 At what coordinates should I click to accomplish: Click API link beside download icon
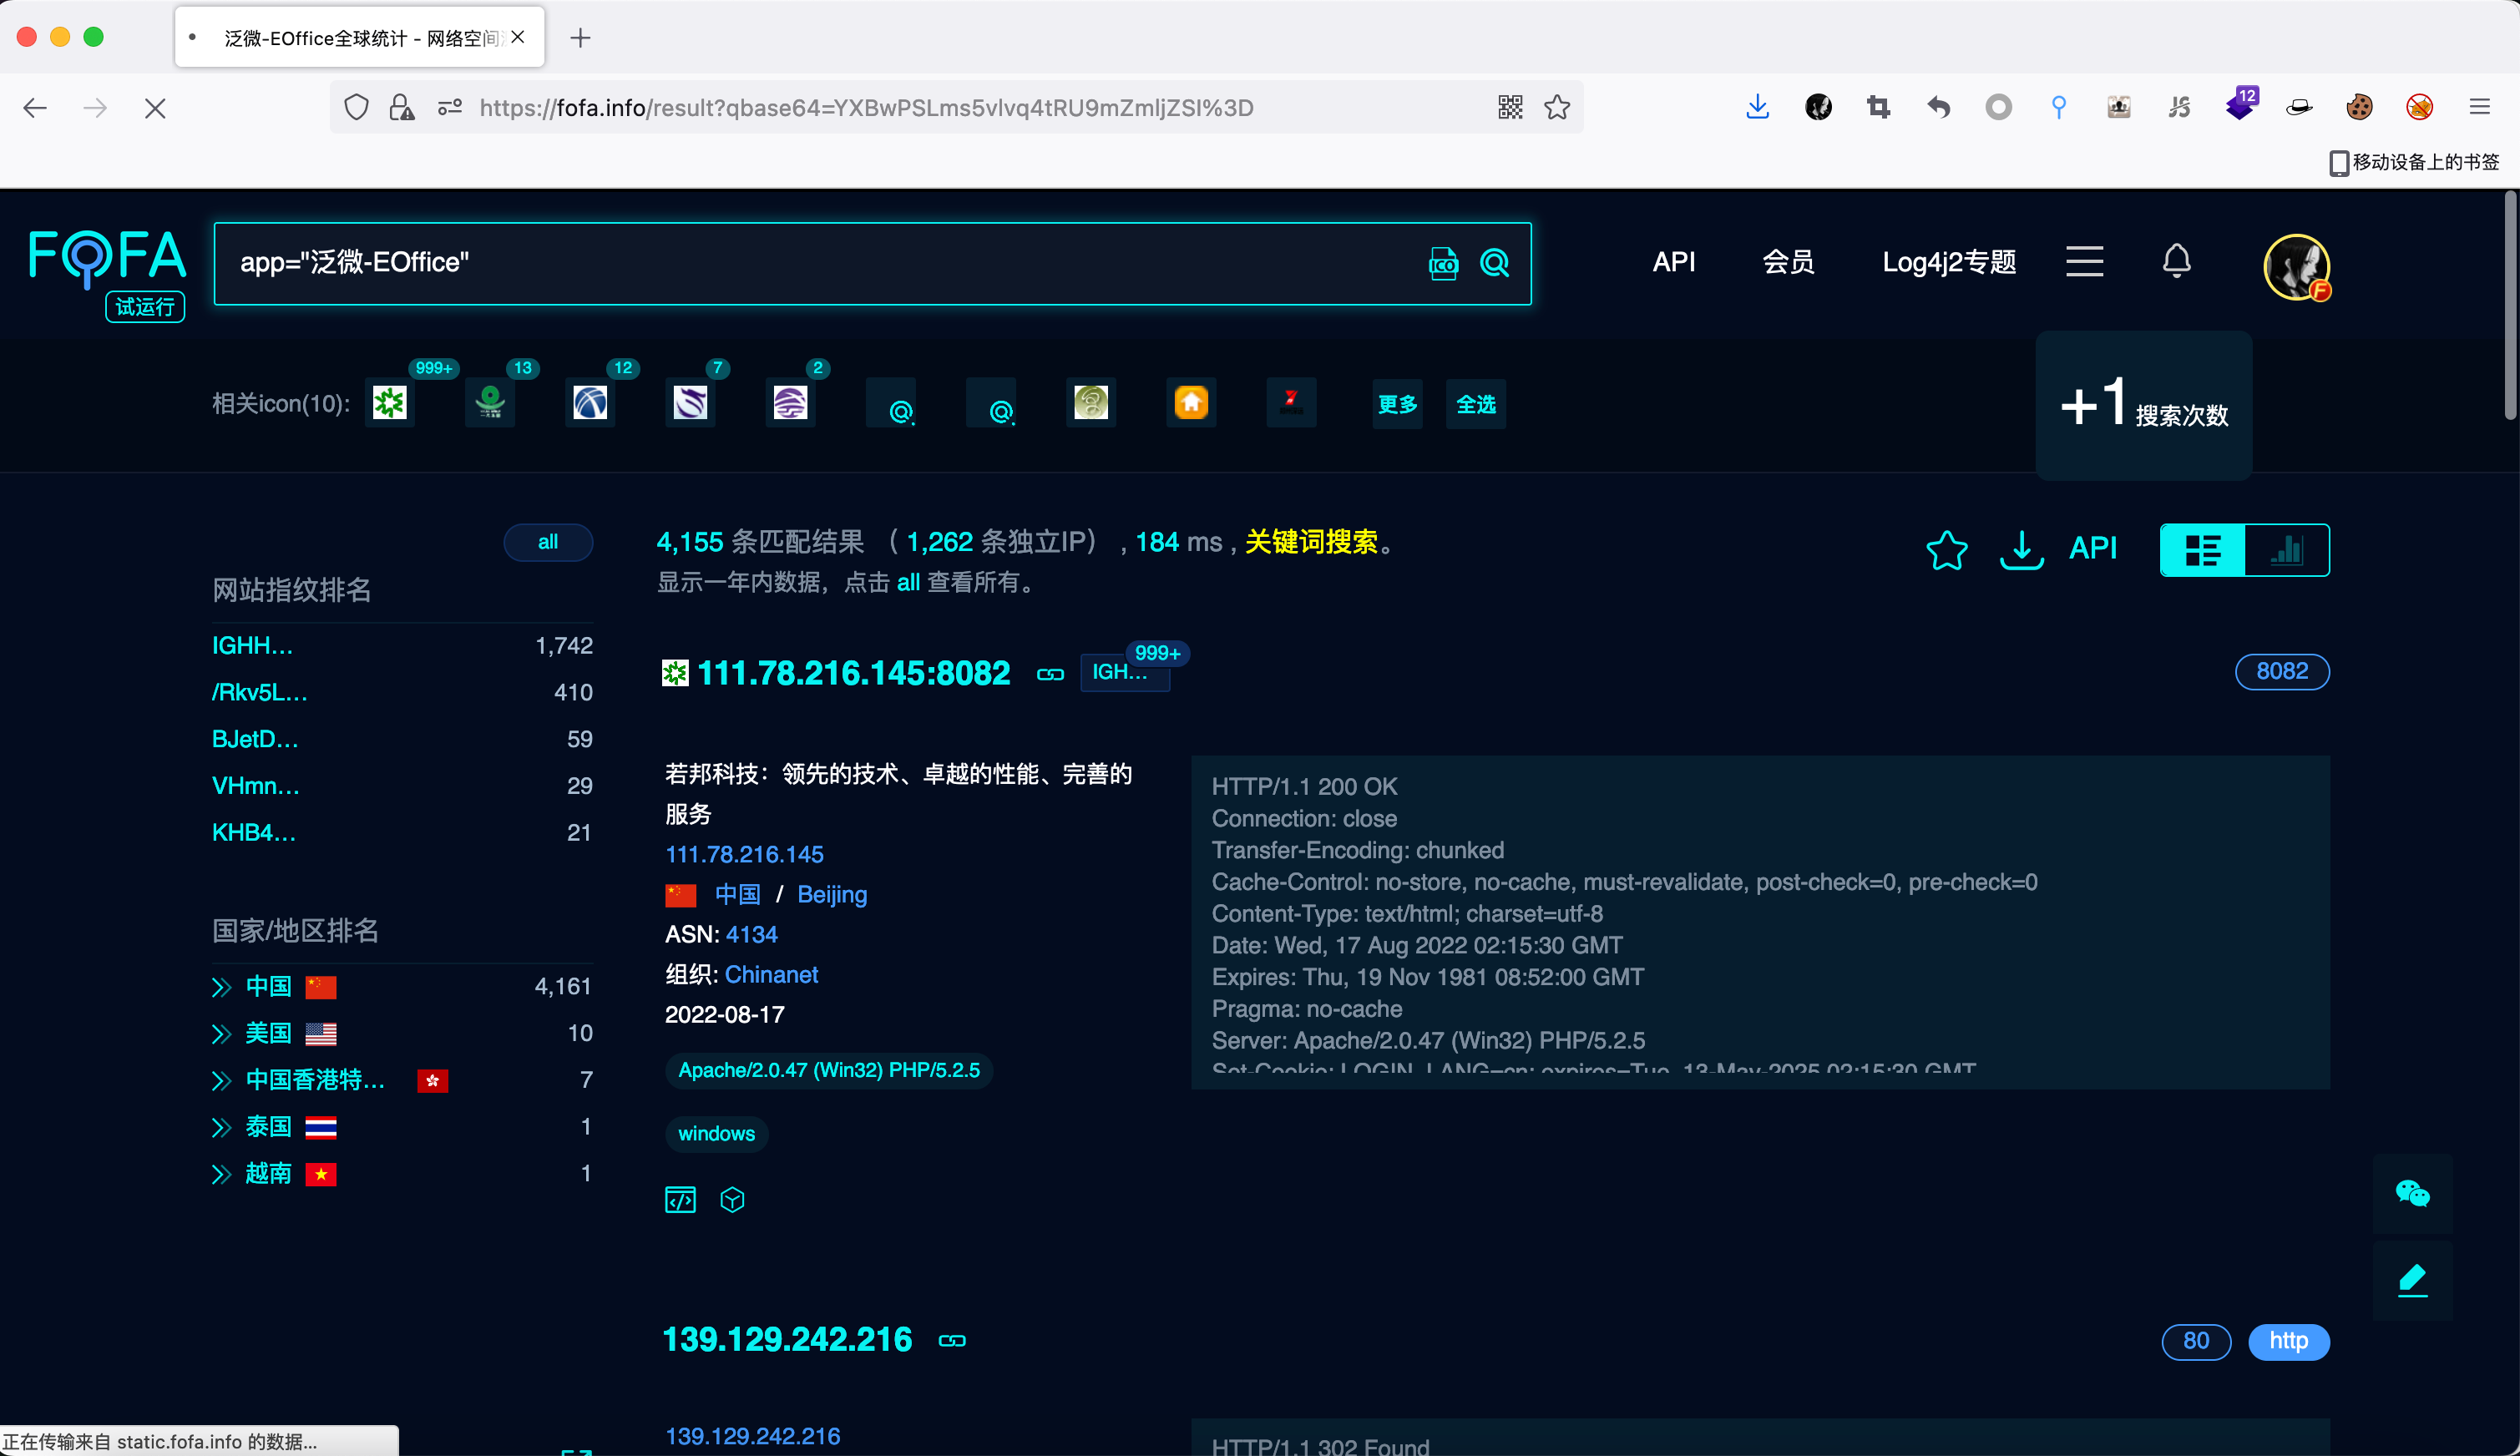(x=2092, y=548)
